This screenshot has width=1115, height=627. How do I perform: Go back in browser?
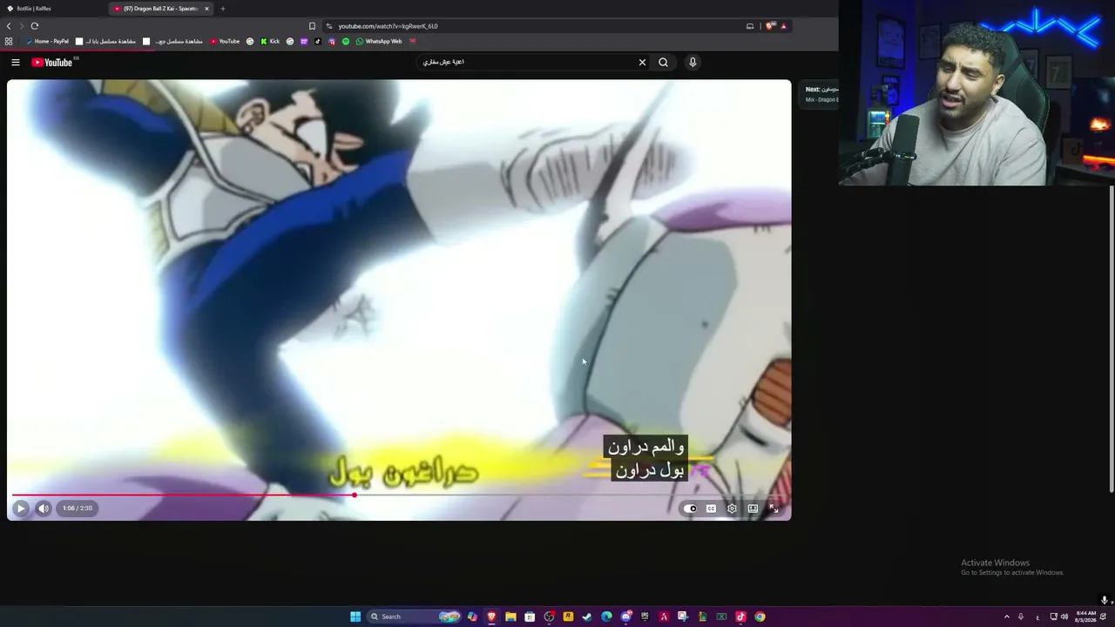click(9, 26)
